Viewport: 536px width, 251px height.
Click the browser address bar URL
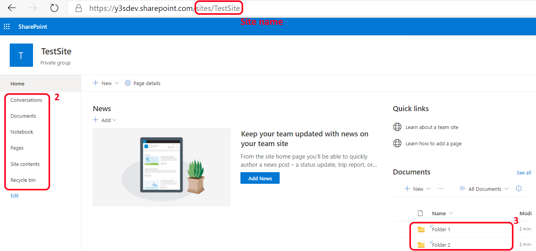click(155, 8)
